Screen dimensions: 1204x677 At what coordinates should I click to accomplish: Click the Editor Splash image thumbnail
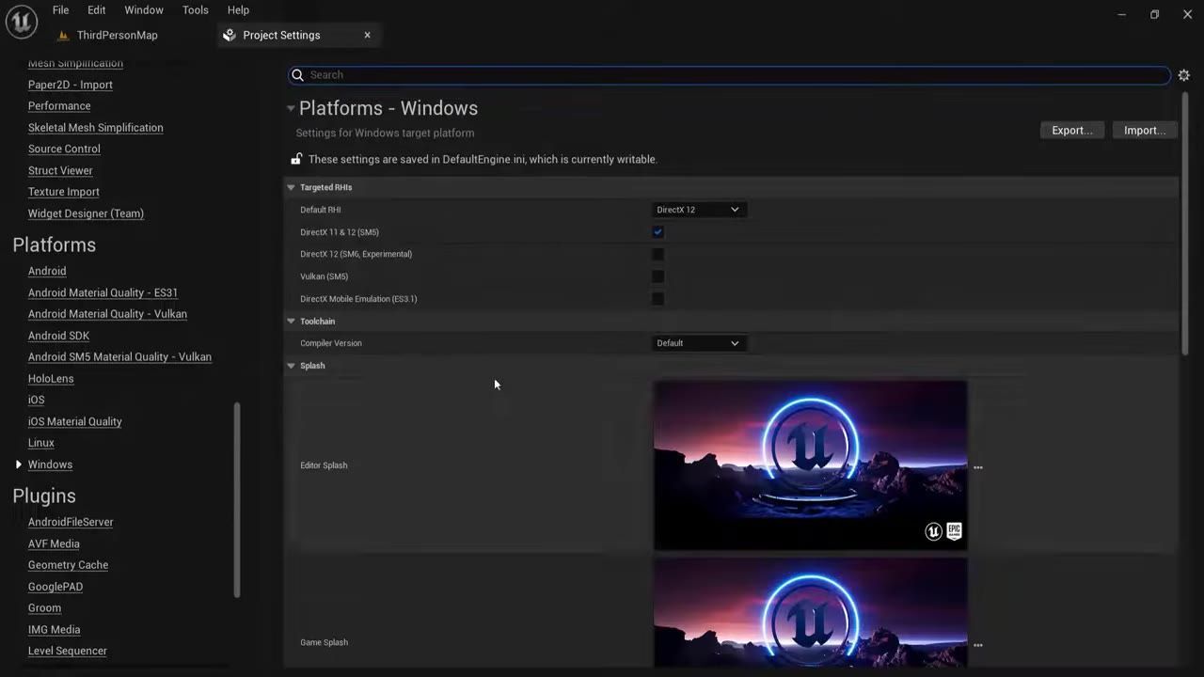pos(810,465)
